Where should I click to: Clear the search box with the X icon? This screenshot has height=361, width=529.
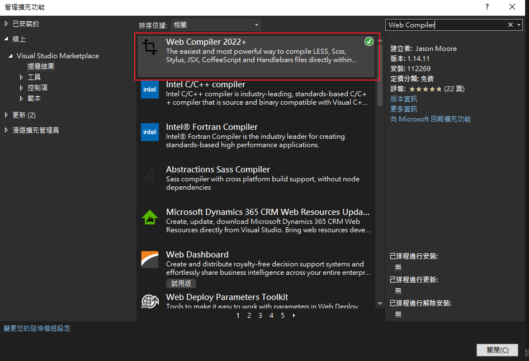[511, 25]
